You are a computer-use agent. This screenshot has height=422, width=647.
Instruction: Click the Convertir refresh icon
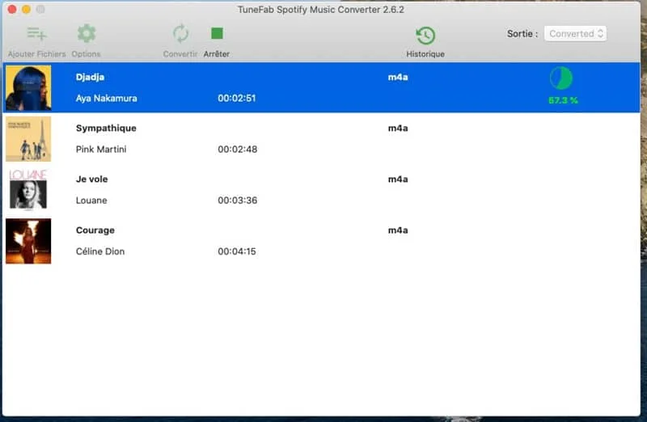click(180, 34)
